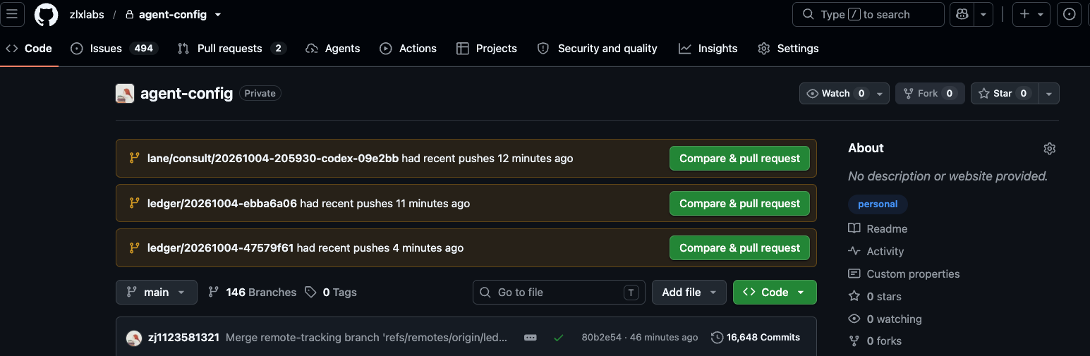View the 146 Branches link

tap(252, 293)
